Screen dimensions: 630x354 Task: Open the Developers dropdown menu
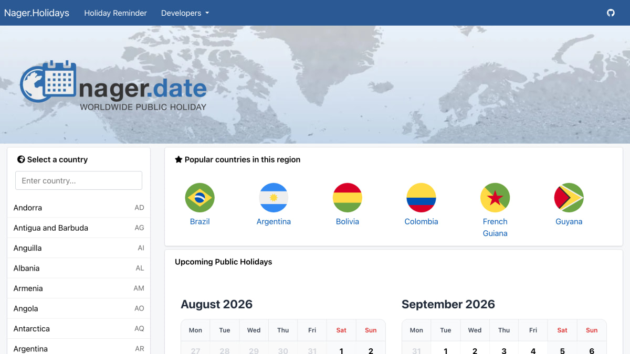click(x=185, y=13)
